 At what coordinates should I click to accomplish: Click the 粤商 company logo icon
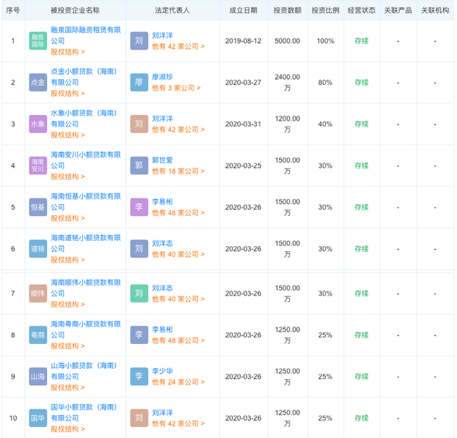[38, 335]
